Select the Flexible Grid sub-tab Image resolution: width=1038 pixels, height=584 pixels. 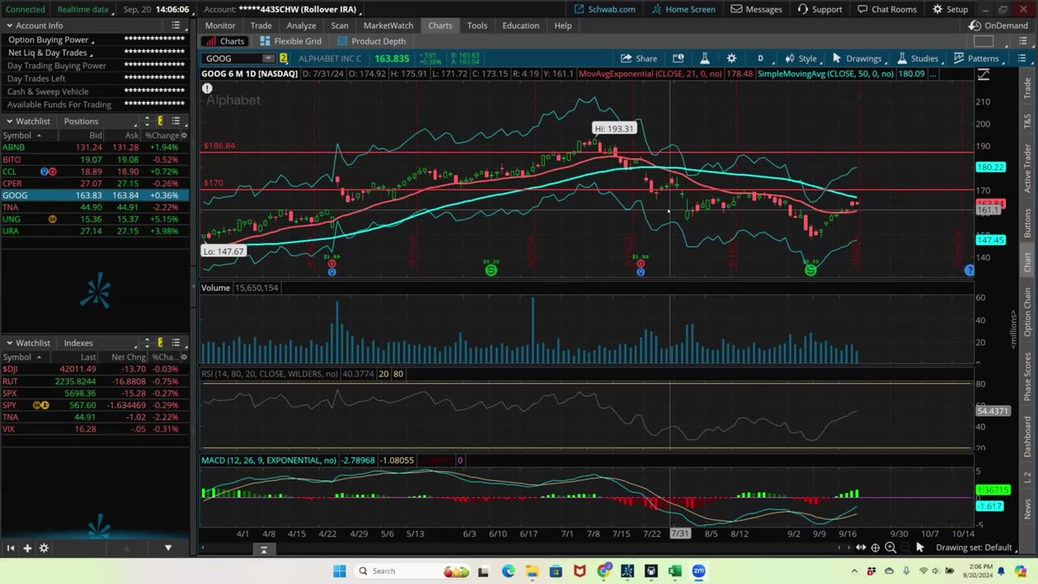(x=290, y=41)
